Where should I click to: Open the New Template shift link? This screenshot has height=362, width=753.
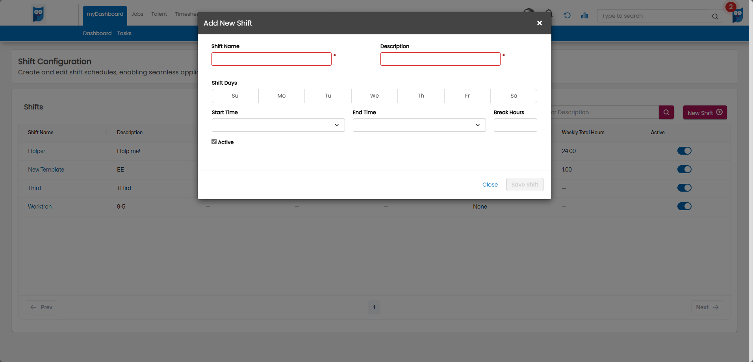46,170
